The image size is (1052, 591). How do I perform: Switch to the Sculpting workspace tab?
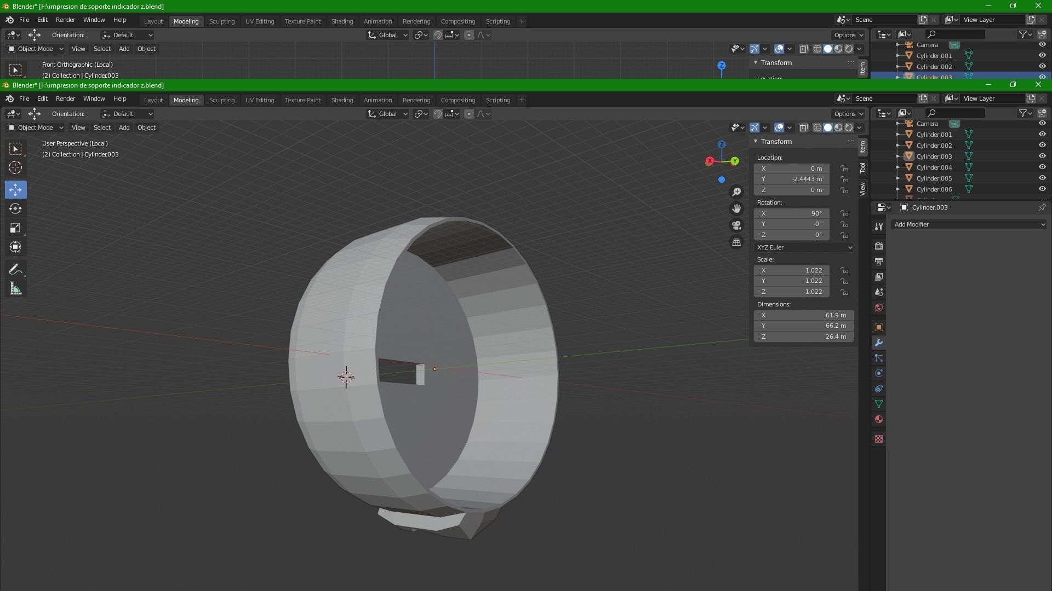[x=221, y=100]
